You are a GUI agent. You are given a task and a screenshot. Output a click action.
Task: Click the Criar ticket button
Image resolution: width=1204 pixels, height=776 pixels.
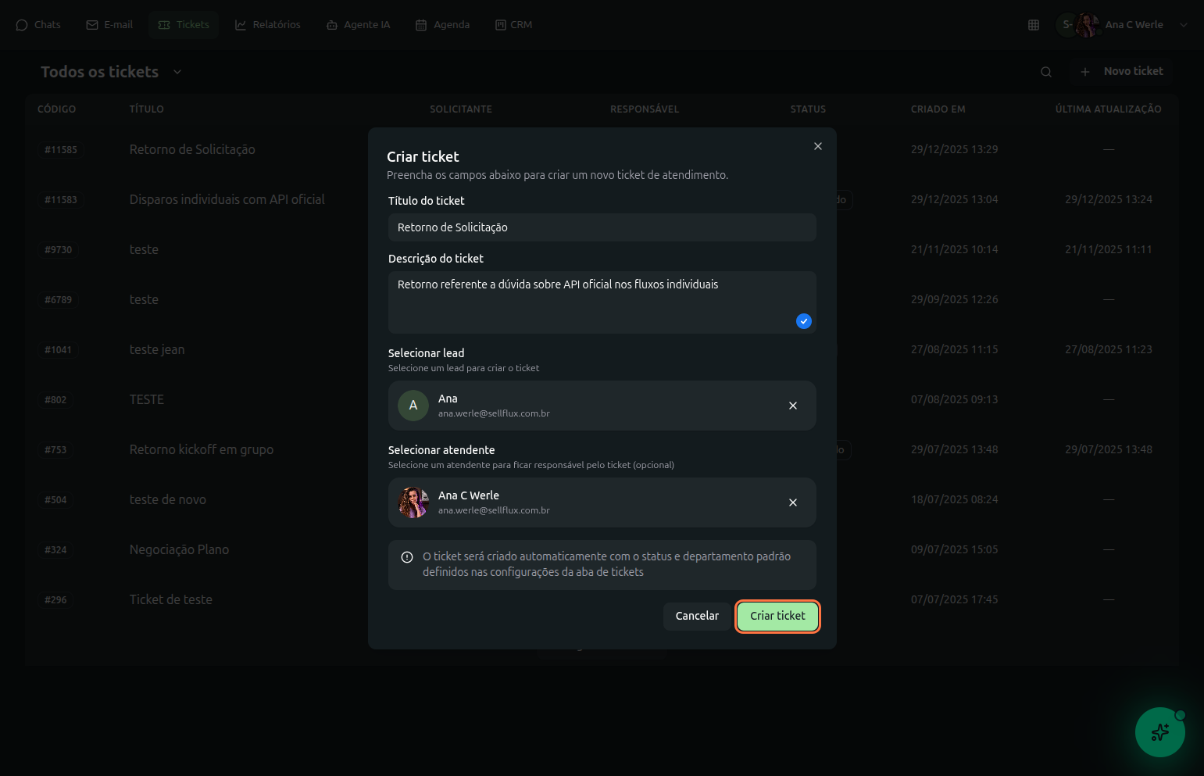point(777,616)
